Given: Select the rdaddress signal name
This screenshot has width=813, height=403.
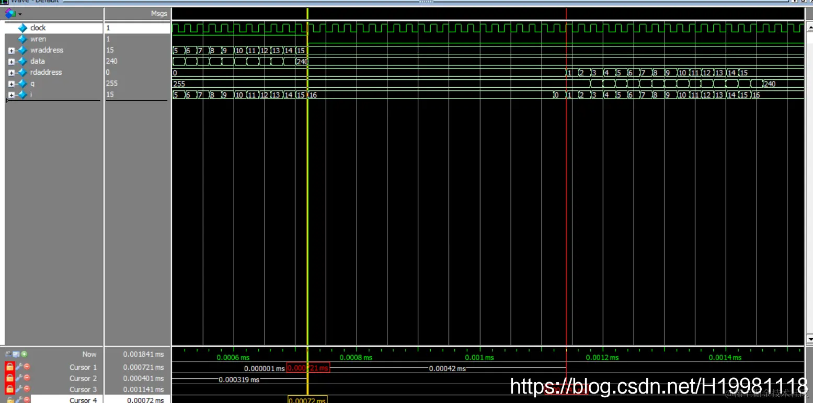Looking at the screenshot, I should click(x=46, y=73).
